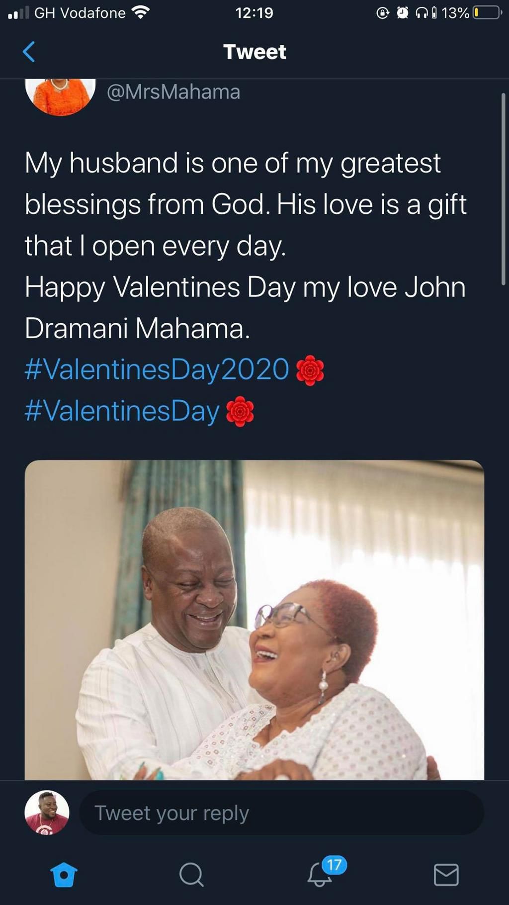Open the @MrsMahama profile handle

173,92
